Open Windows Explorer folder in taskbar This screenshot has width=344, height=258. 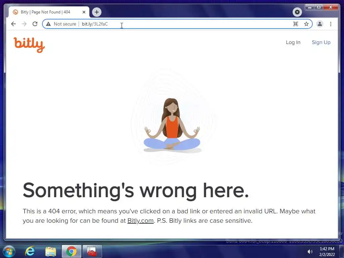click(x=51, y=251)
